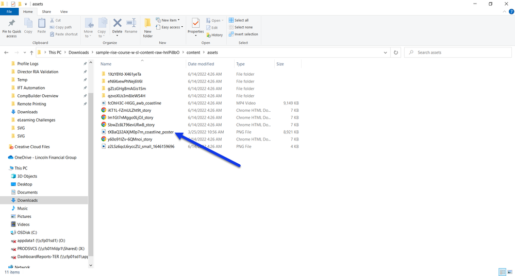Image resolution: width=515 pixels, height=276 pixels.
Task: Open the File menu tab
Action: coord(9,11)
